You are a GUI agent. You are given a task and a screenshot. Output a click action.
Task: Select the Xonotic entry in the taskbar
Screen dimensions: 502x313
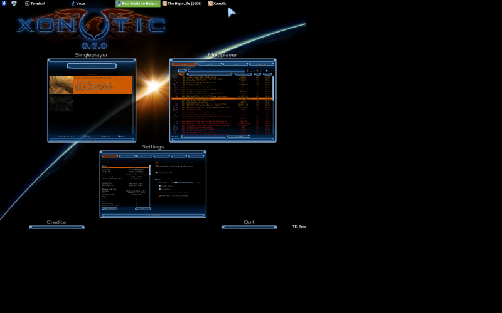pyautogui.click(x=217, y=4)
